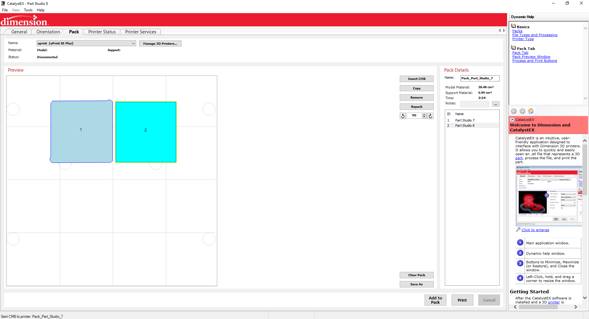This screenshot has height=319, width=589.
Task: Click the Save As button
Action: click(x=417, y=284)
